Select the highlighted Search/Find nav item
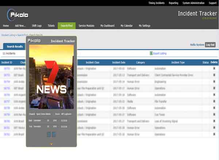The image size is (219, 160). pyautogui.click(x=67, y=25)
